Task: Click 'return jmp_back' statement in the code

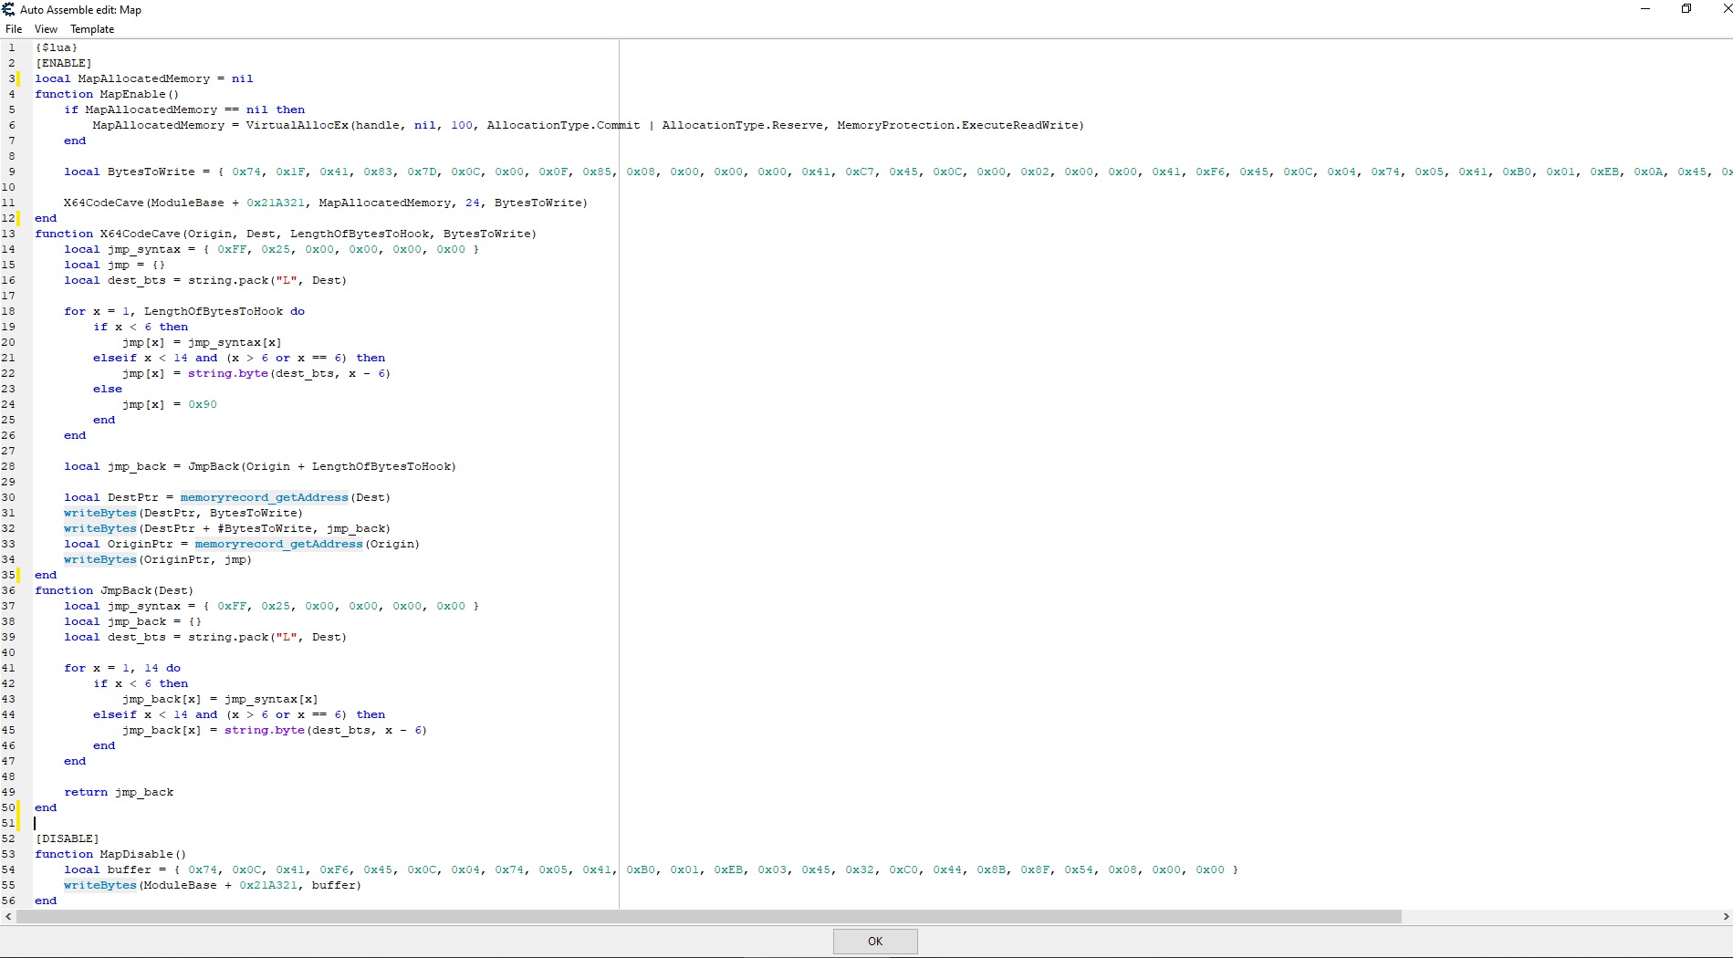Action: 119,792
